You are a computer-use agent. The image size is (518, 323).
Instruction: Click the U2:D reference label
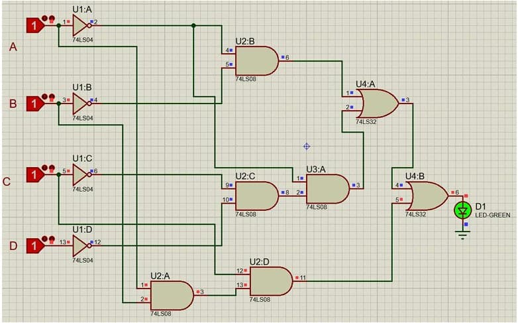259,262
